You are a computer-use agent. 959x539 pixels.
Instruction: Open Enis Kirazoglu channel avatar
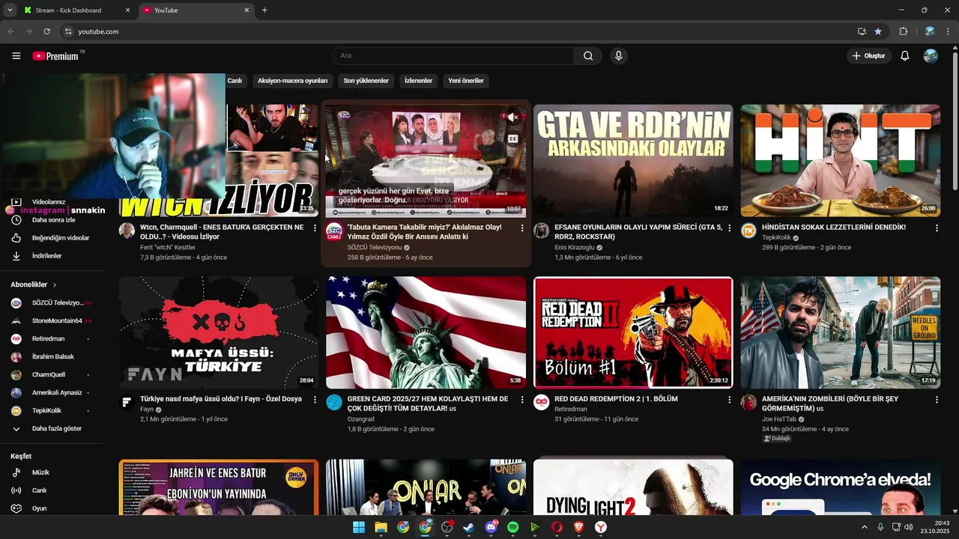tap(541, 231)
